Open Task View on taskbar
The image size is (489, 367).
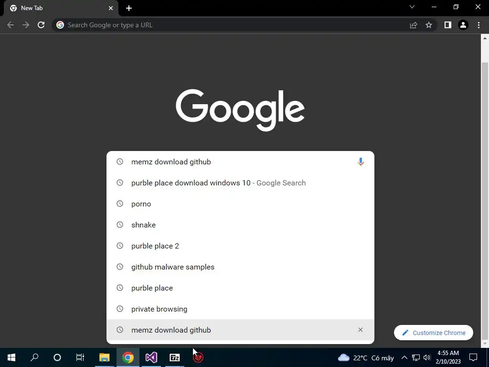(80, 357)
